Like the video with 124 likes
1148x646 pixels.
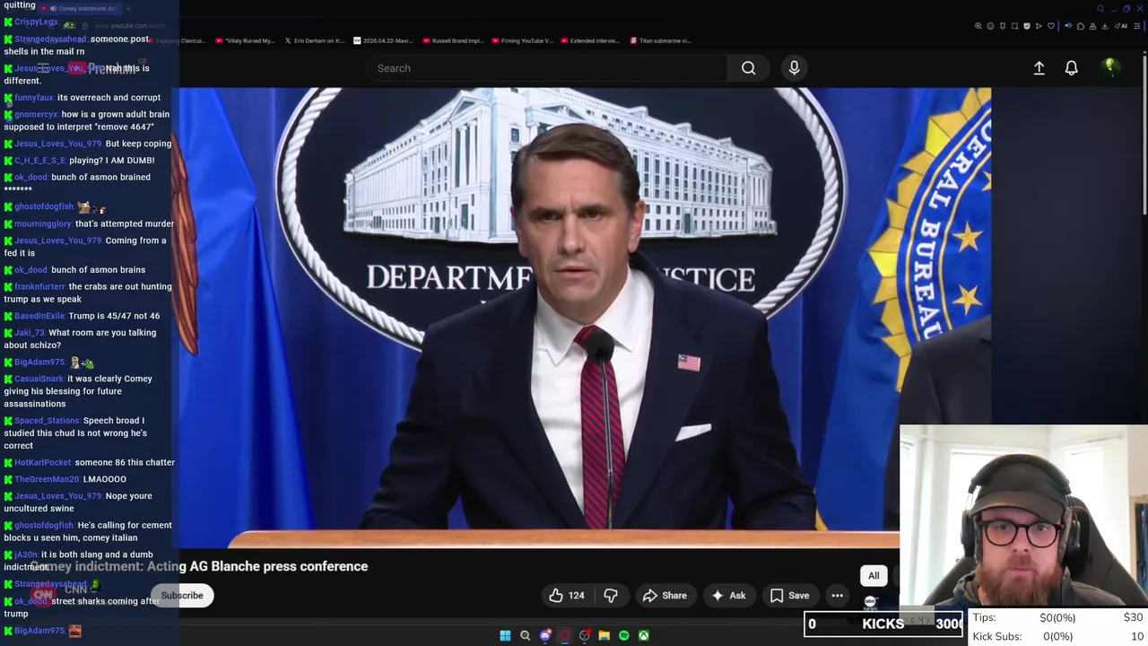[567, 596]
